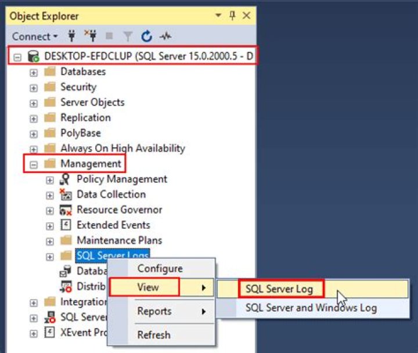
Task: Click the Distributed Transaction Coordinator icon
Action: [66, 287]
